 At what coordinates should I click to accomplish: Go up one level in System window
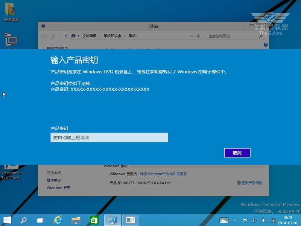[66, 36]
